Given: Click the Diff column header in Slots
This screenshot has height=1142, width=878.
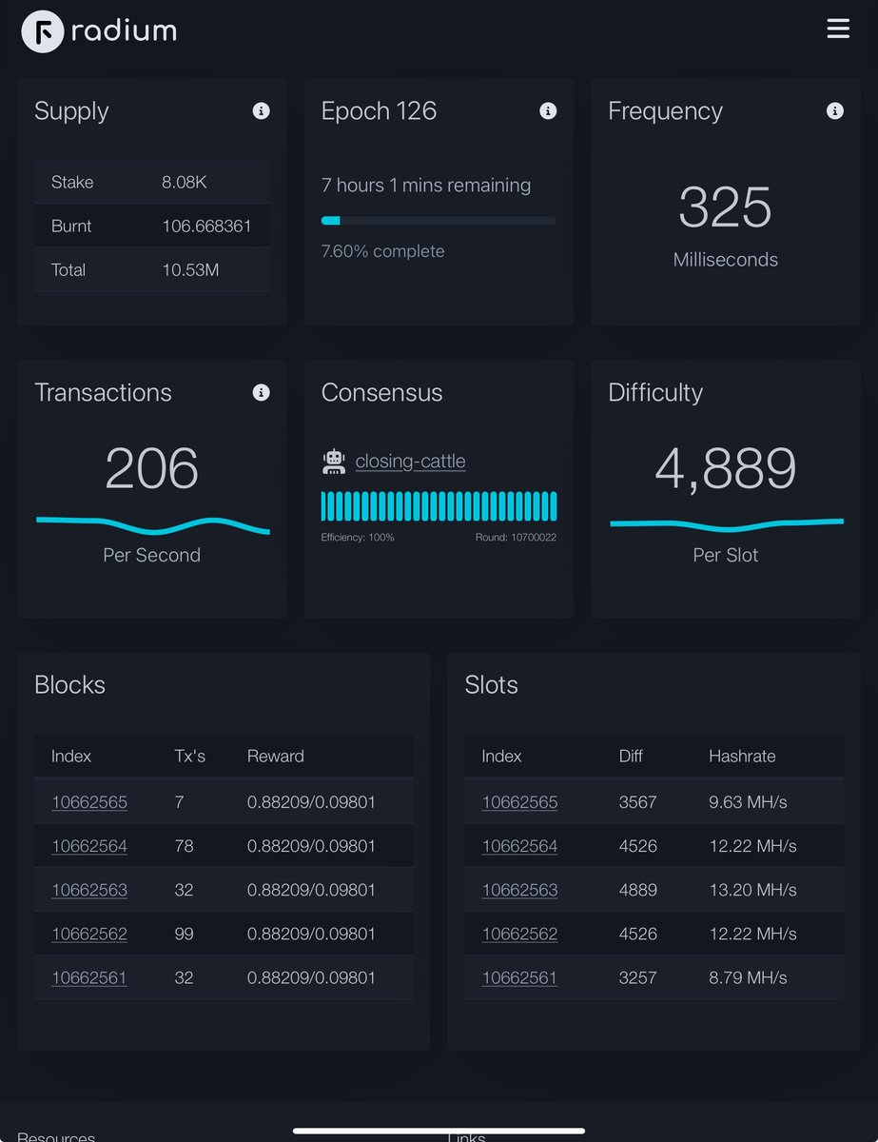Looking at the screenshot, I should click(631, 757).
